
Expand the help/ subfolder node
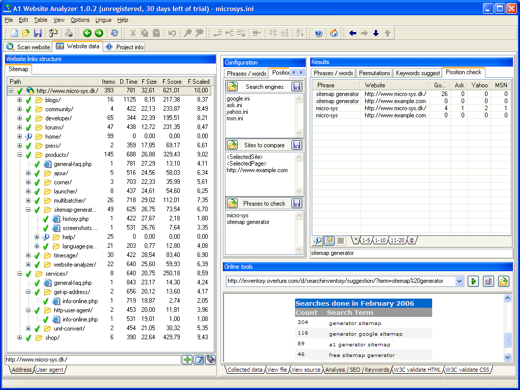[37, 237]
